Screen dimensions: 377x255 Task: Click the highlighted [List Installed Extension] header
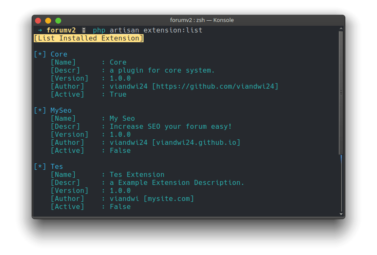coord(88,38)
